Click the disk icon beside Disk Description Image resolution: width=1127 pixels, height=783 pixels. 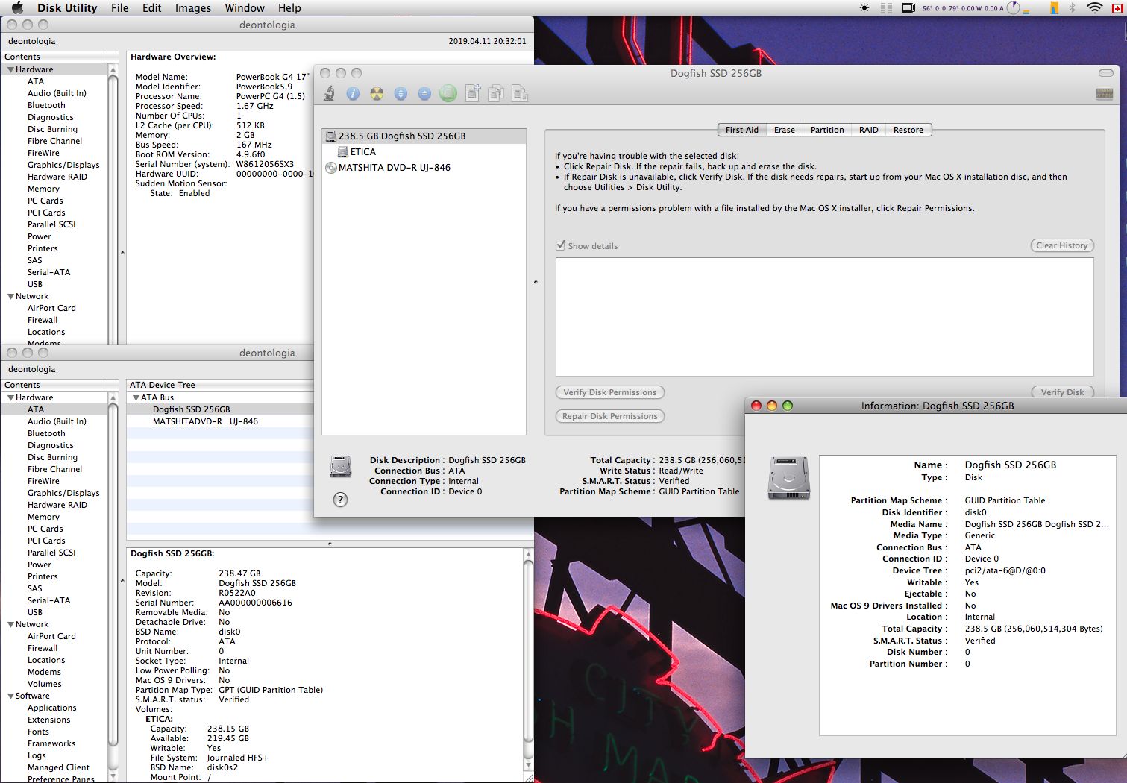point(341,467)
